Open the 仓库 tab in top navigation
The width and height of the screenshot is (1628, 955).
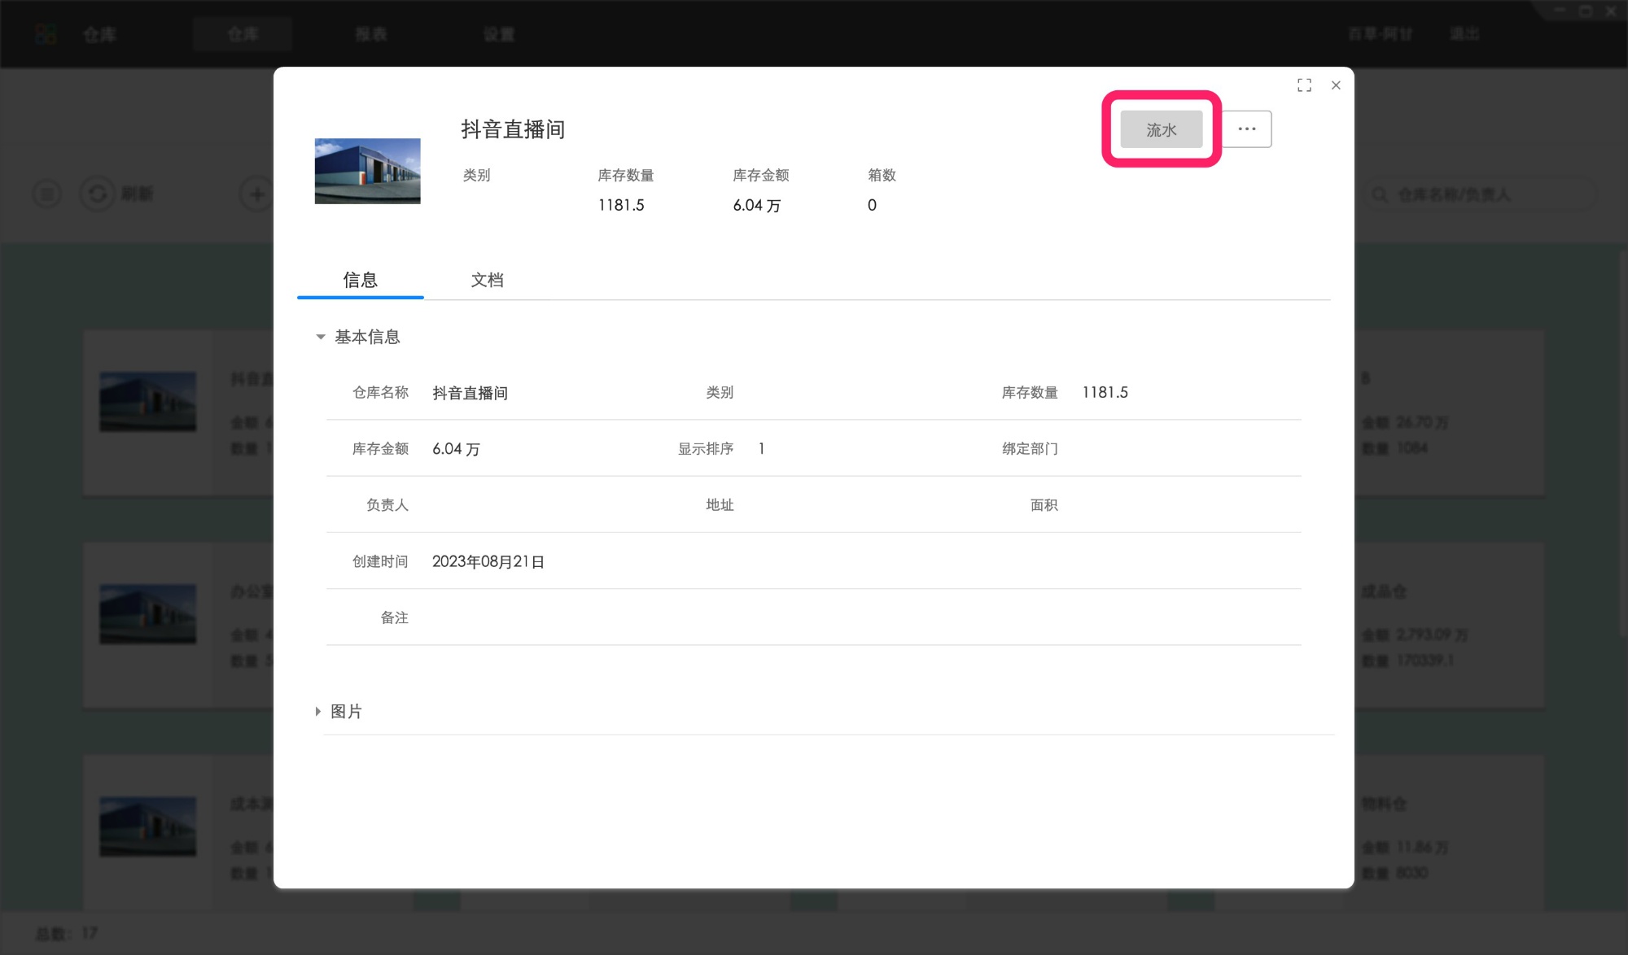click(243, 34)
